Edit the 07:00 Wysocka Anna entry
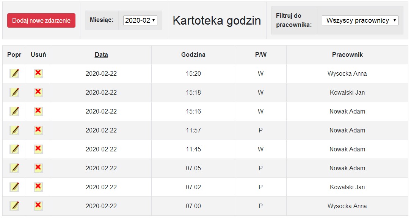The width and height of the screenshot is (411, 218). [x=14, y=206]
